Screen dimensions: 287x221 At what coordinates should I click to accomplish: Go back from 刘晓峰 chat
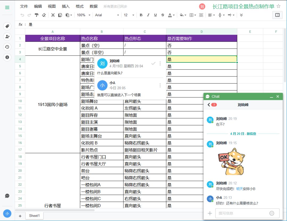(209, 105)
